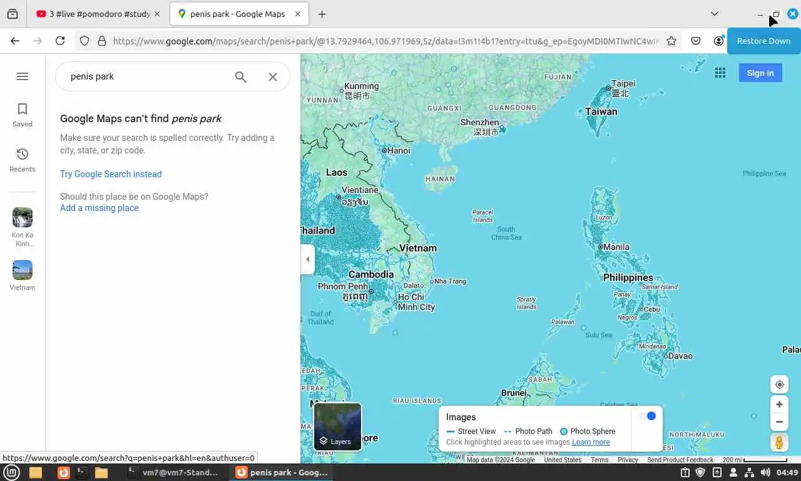Image resolution: width=801 pixels, height=481 pixels.
Task: Zoom in the map with plus
Action: pyautogui.click(x=779, y=405)
